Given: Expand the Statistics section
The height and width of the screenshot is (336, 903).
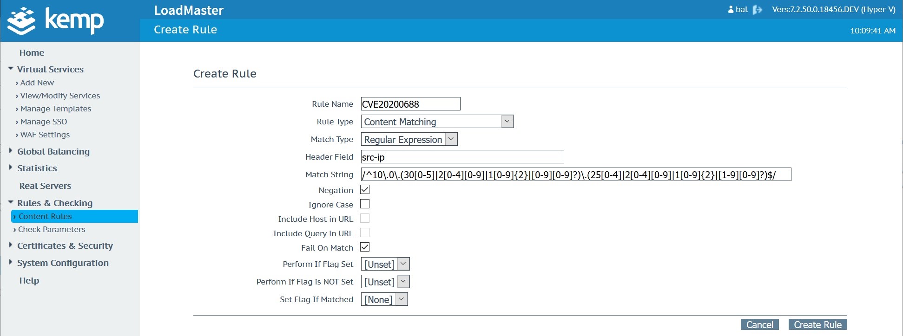Looking at the screenshot, I should point(11,168).
